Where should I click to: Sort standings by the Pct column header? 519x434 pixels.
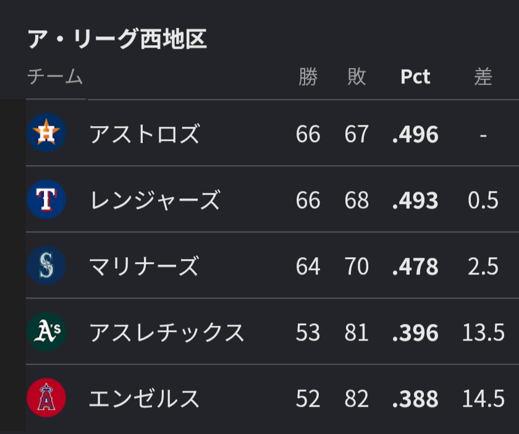pos(415,77)
